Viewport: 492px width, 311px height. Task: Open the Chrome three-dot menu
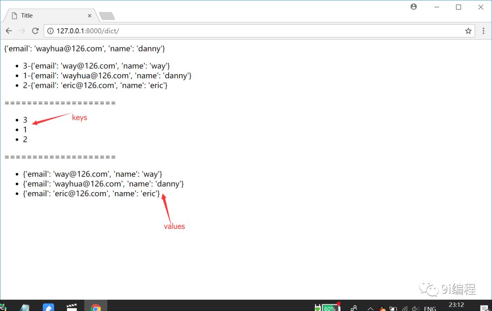tap(483, 31)
